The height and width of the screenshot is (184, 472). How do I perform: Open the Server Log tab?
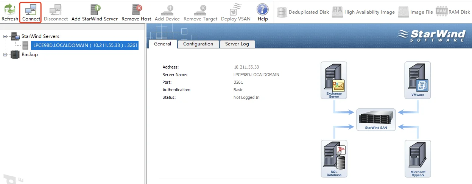click(237, 44)
